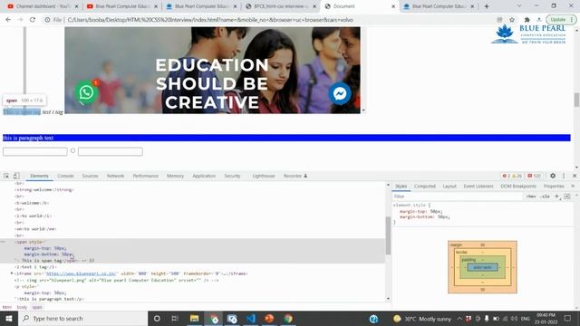The height and width of the screenshot is (326, 580).
Task: Open the Chrome extensions puzzle icon
Action: pyautogui.click(x=527, y=20)
